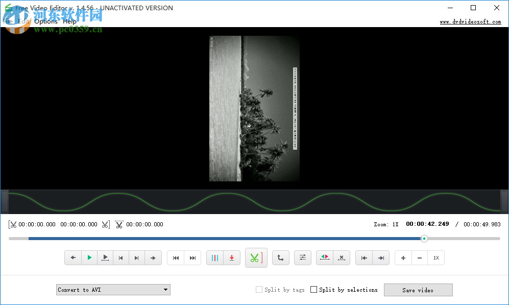509x305 pixels.
Task: Click the Rotate video icon
Action: (x=280, y=257)
